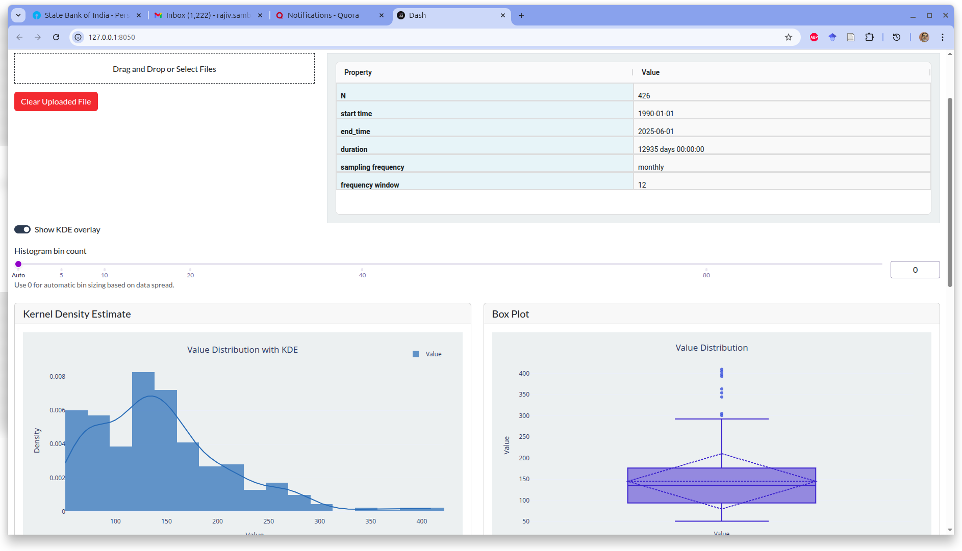Open a new browser tab
962x551 pixels.
[521, 15]
